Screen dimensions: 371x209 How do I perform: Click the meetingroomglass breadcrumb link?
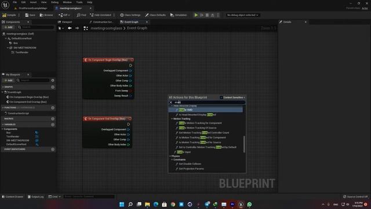tap(107, 28)
